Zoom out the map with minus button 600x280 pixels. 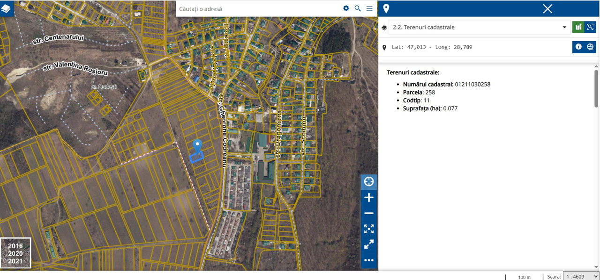tap(369, 213)
